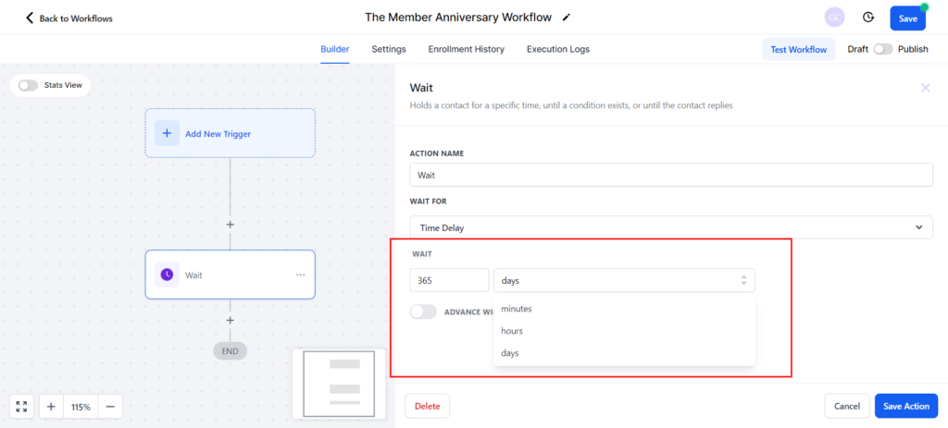Zoom in with the plus icon
Image resolution: width=948 pixels, height=428 pixels.
click(x=51, y=407)
